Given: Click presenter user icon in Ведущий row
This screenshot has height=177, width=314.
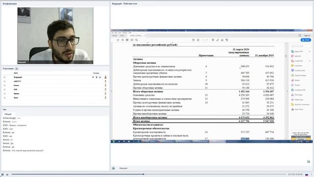Looking at the screenshot, I should (105, 77).
